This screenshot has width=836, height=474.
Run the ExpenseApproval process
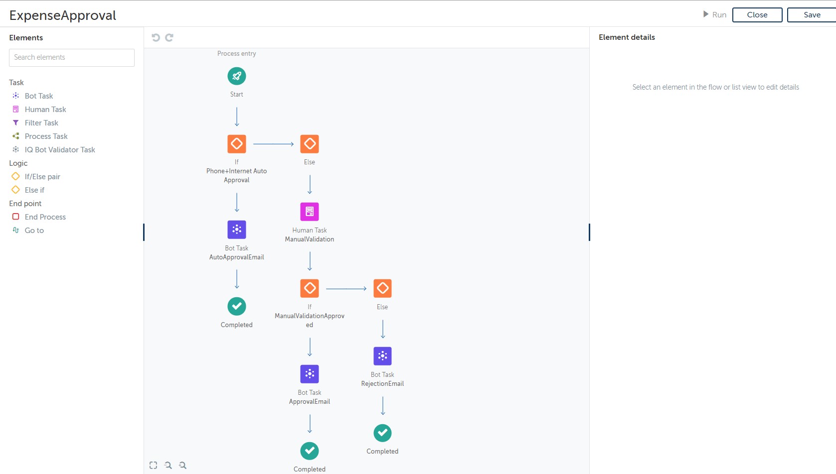[714, 14]
